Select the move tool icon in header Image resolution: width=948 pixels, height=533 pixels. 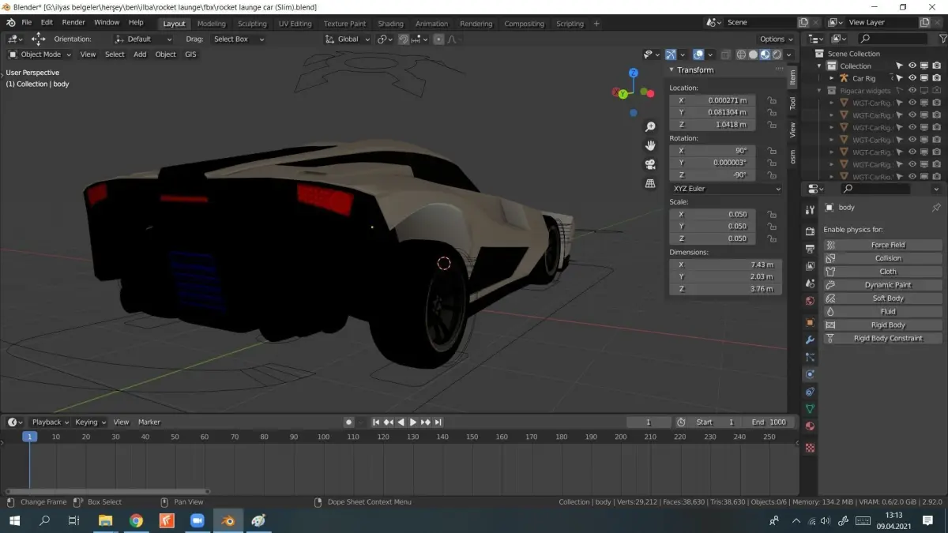38,39
